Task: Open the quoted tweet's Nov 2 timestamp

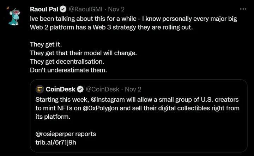Action: (133, 89)
